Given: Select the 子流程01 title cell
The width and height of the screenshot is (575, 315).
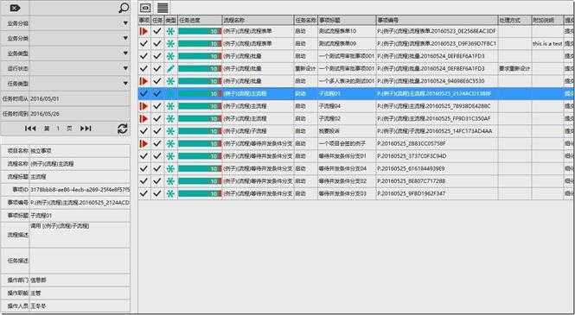Looking at the screenshot, I should (347, 94).
